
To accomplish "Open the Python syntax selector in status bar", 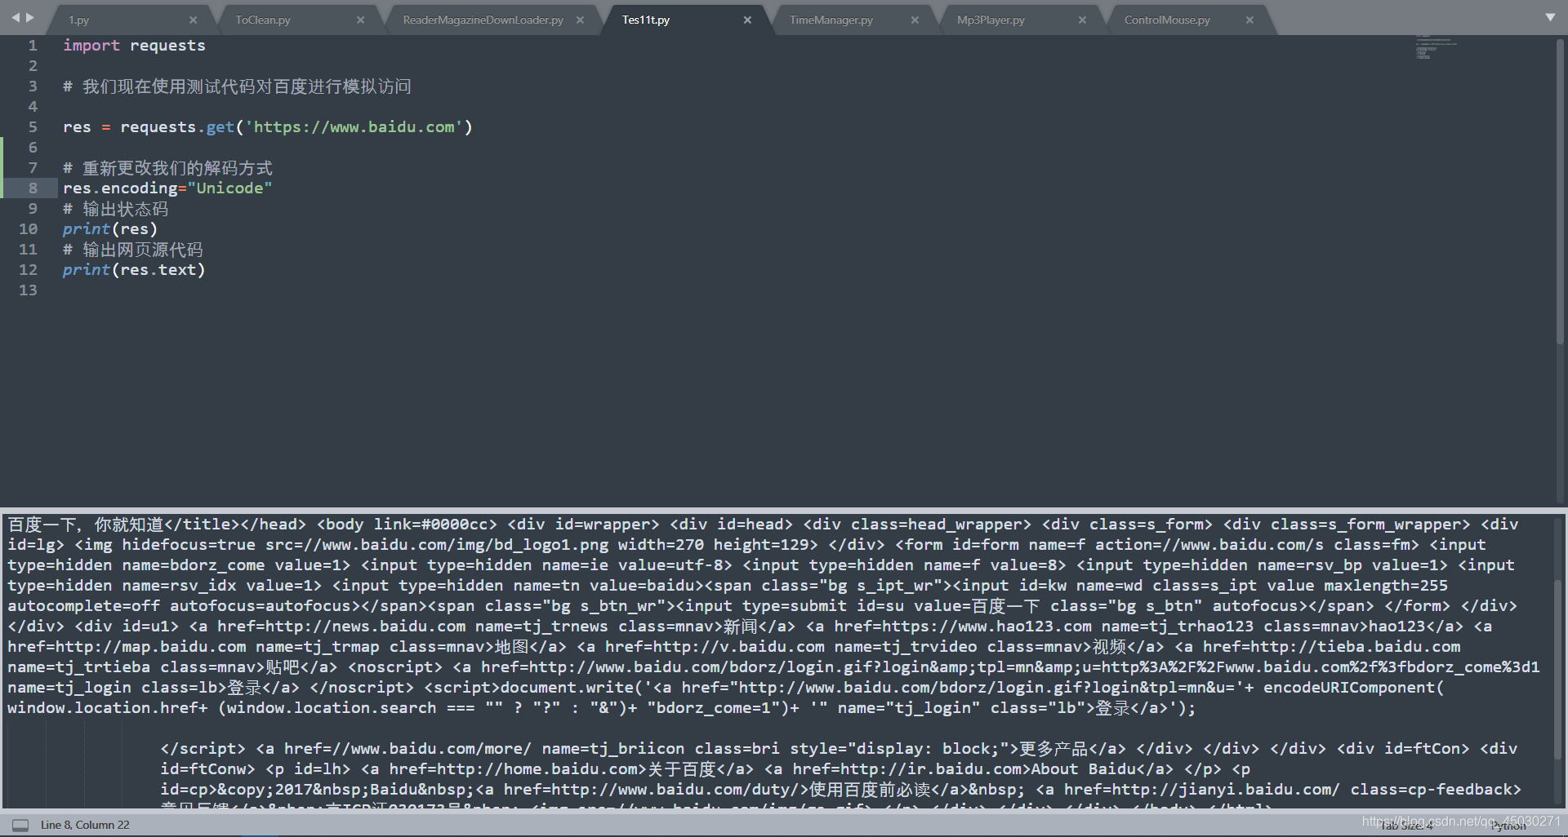I will (1508, 826).
